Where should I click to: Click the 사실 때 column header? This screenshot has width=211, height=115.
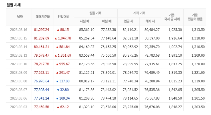click(x=85, y=21)
